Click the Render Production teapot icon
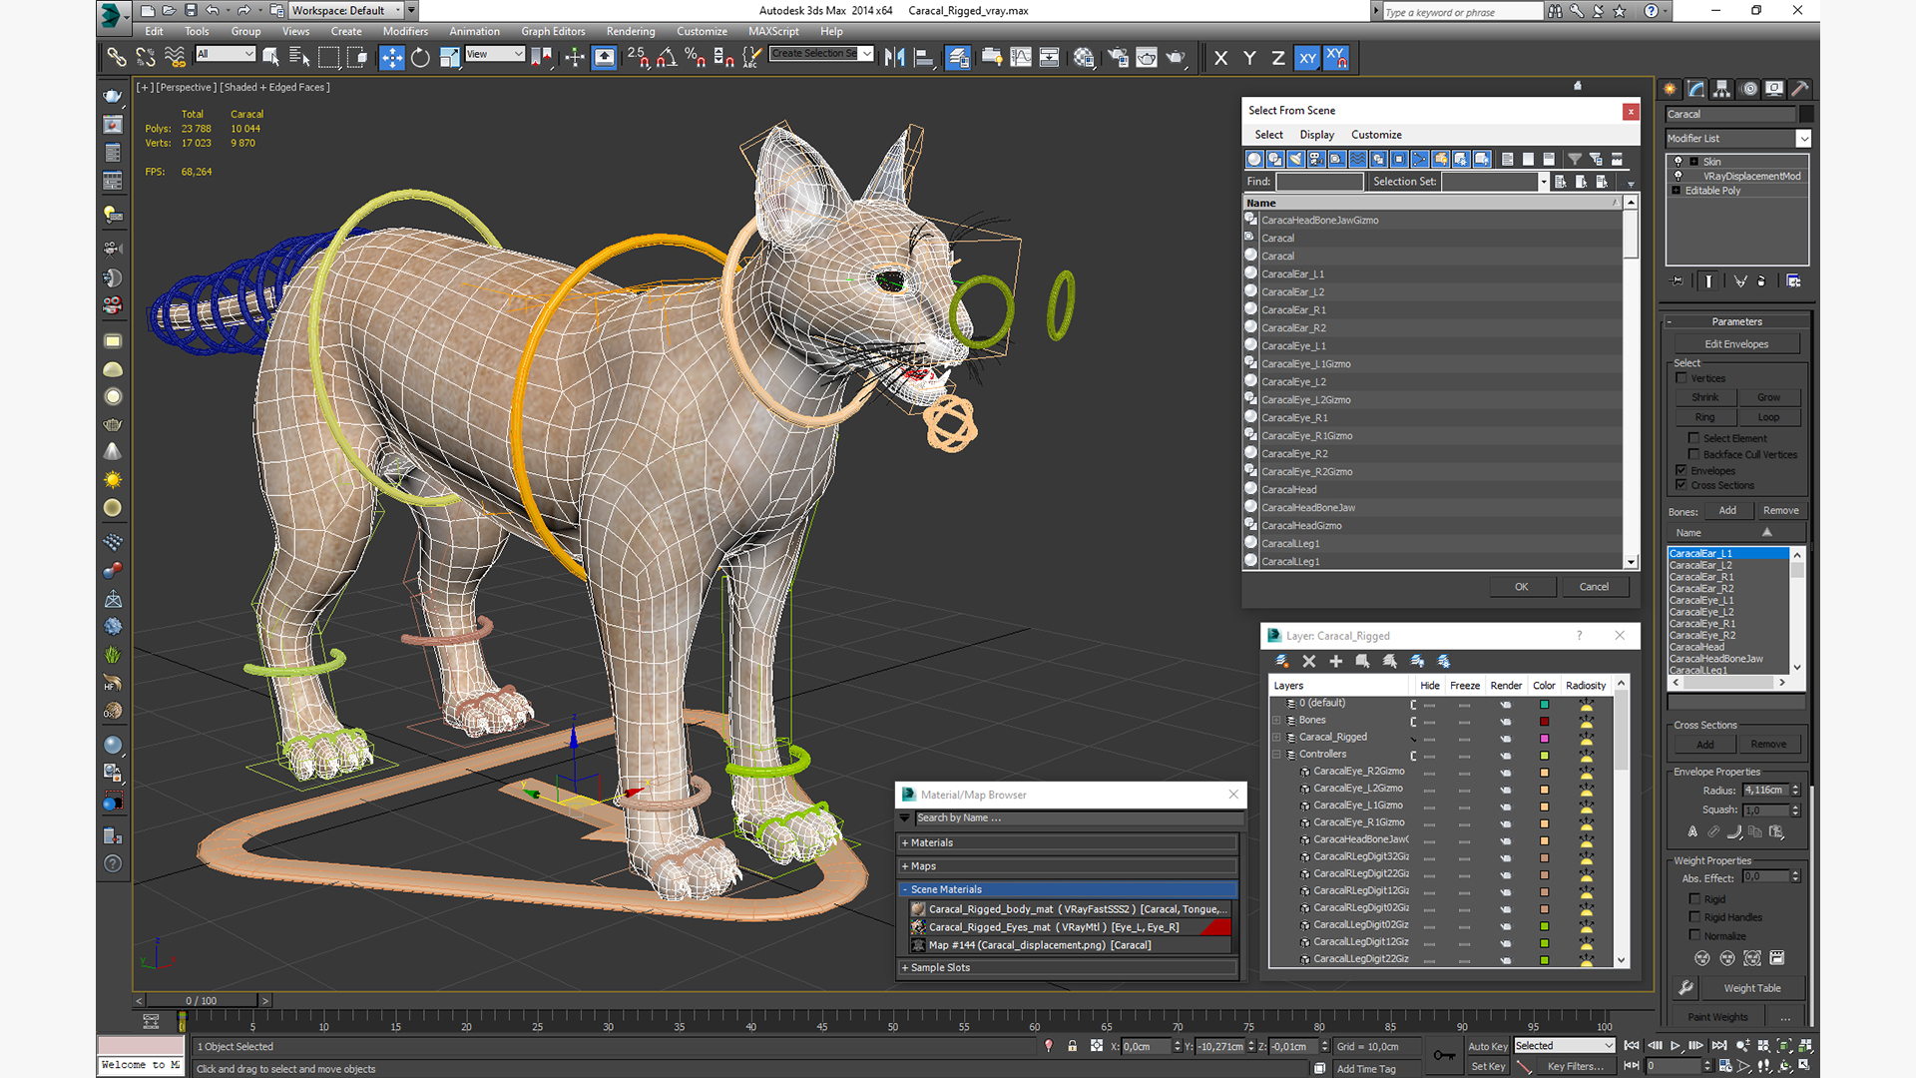 (1176, 57)
